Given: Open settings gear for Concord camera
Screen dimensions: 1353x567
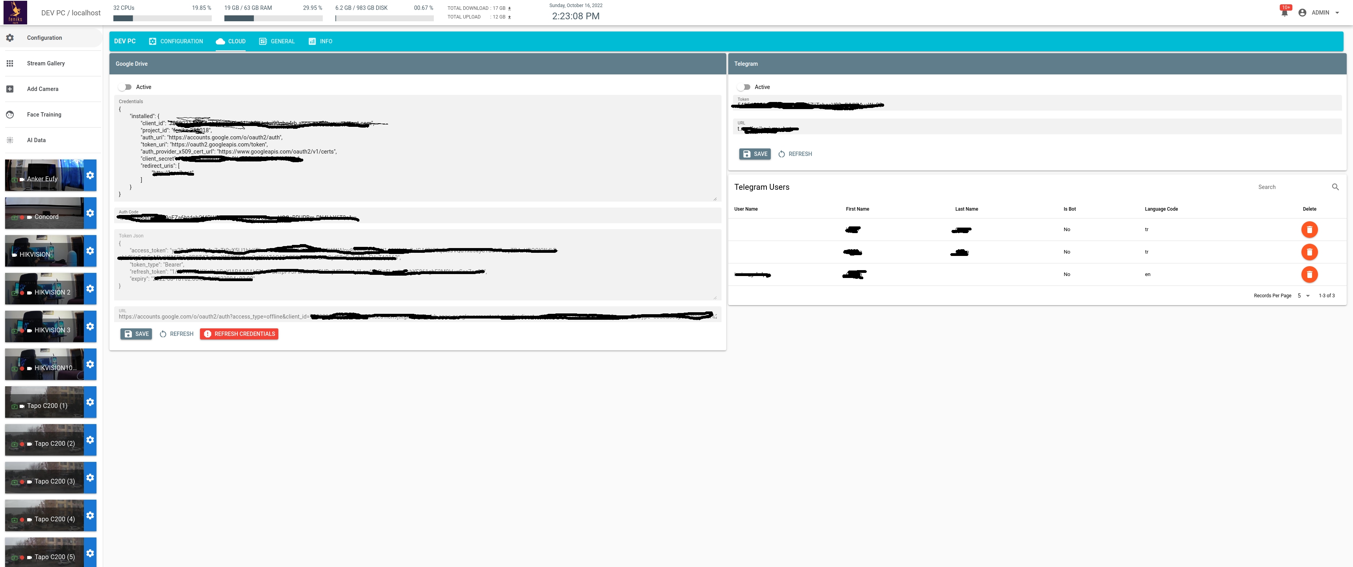Looking at the screenshot, I should tap(90, 213).
